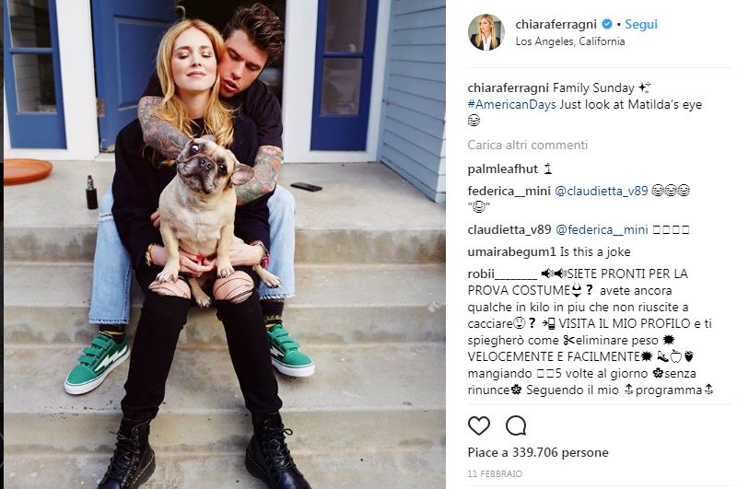Open palmleafhut commenter profile
737x489 pixels.
click(502, 169)
